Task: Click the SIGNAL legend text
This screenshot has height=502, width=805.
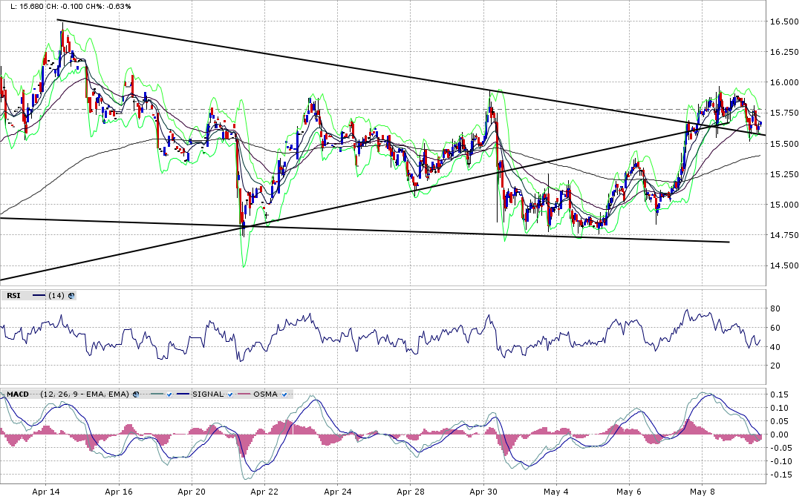Action: click(x=207, y=394)
